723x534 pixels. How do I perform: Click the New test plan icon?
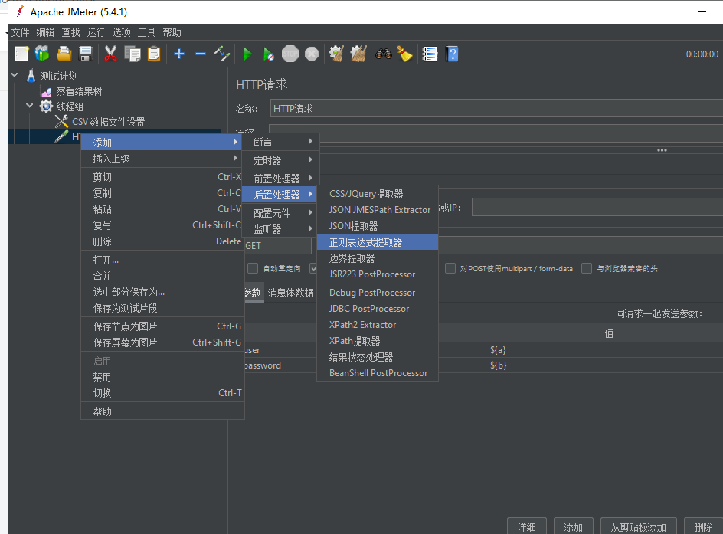click(21, 54)
